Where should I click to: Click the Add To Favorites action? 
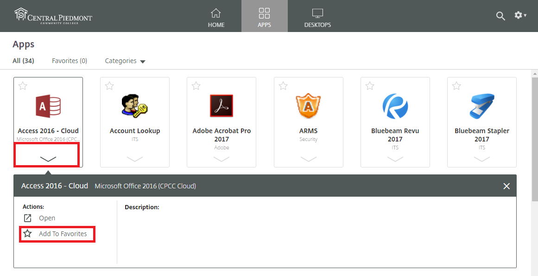[55, 234]
